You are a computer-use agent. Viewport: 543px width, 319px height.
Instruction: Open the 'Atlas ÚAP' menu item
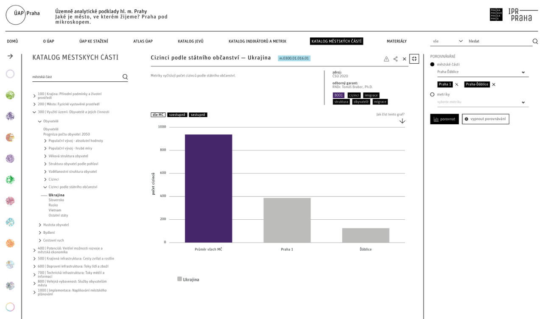pyautogui.click(x=143, y=41)
